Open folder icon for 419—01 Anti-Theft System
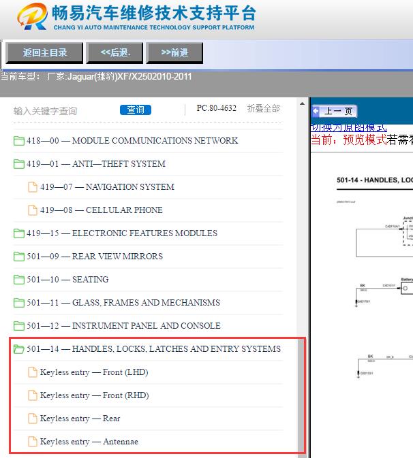Image resolution: width=413 pixels, height=458 pixels. coord(19,164)
